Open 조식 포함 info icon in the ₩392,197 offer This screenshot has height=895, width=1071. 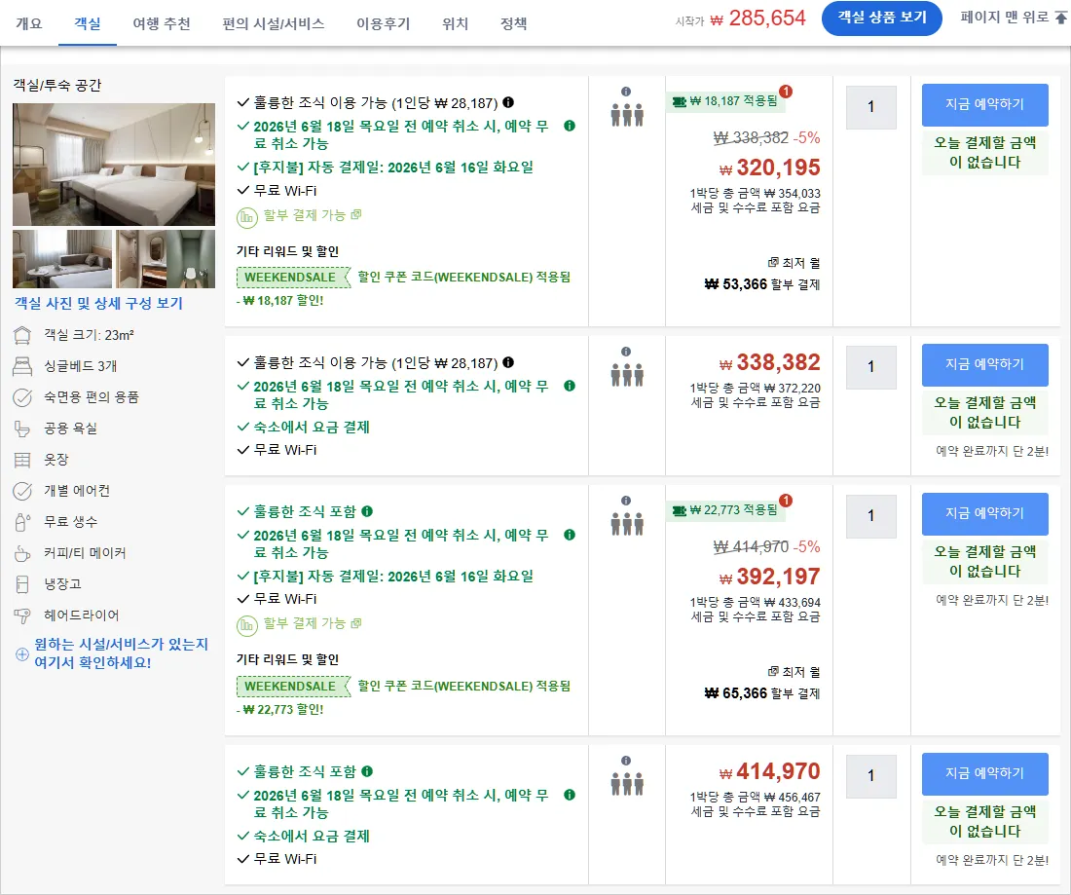[367, 511]
